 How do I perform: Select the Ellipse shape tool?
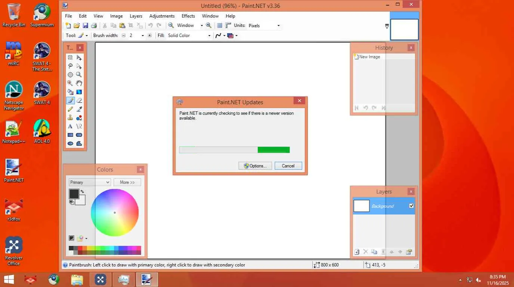(70, 143)
